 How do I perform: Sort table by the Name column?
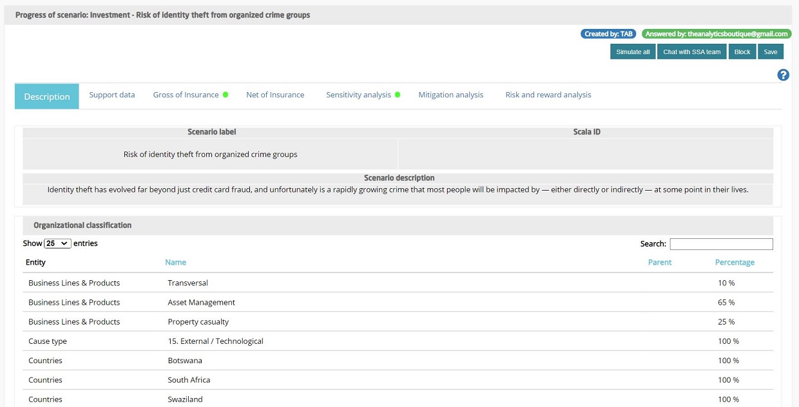click(x=175, y=262)
